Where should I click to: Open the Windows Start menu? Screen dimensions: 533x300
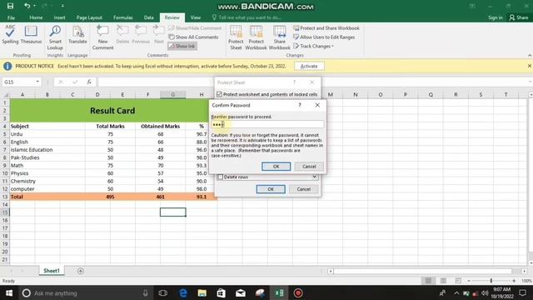coord(9,292)
